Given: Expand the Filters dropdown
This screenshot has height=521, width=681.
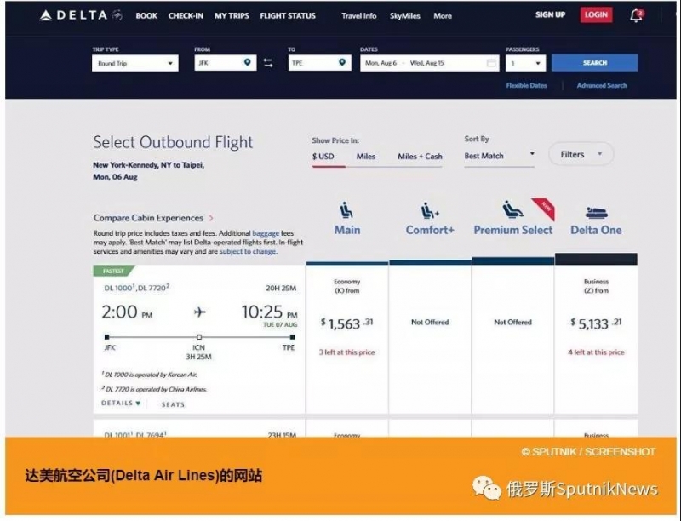Looking at the screenshot, I should pyautogui.click(x=581, y=154).
